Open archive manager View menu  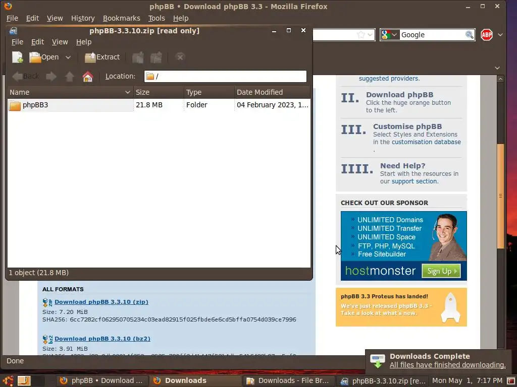pos(60,42)
